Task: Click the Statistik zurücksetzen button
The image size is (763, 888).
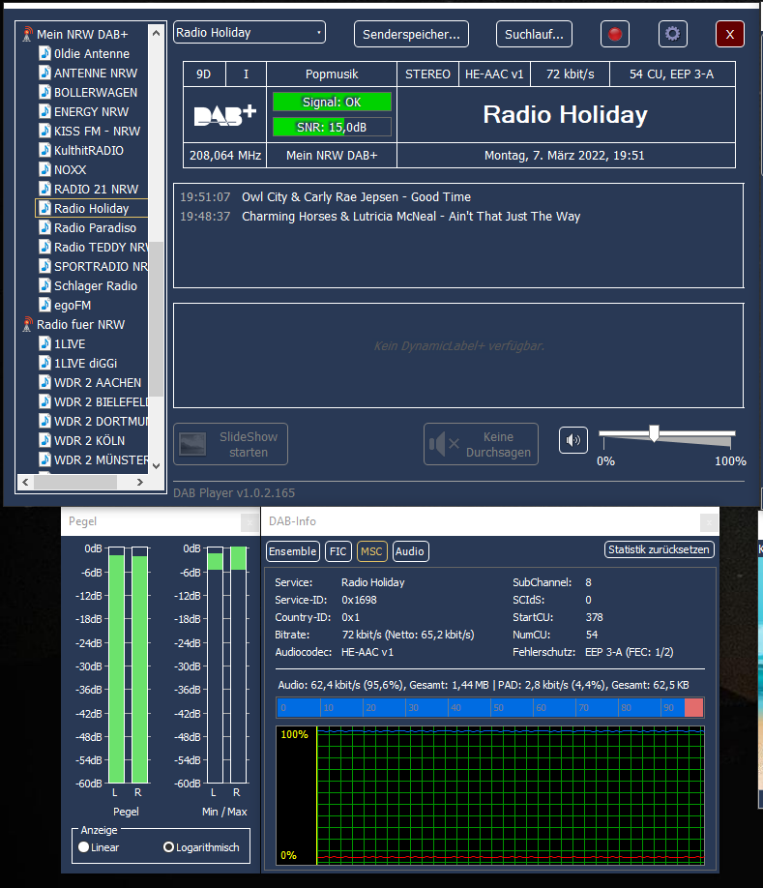Action: click(x=660, y=549)
